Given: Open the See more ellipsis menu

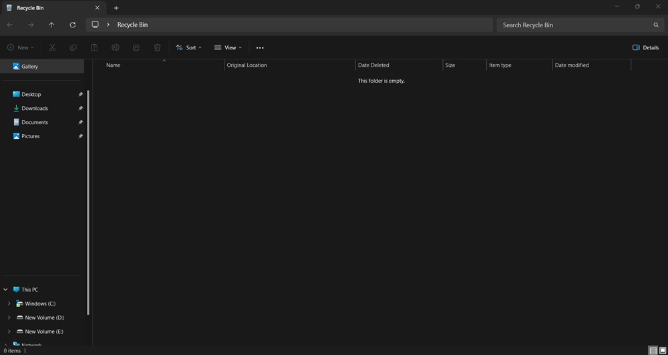Looking at the screenshot, I should (x=260, y=47).
